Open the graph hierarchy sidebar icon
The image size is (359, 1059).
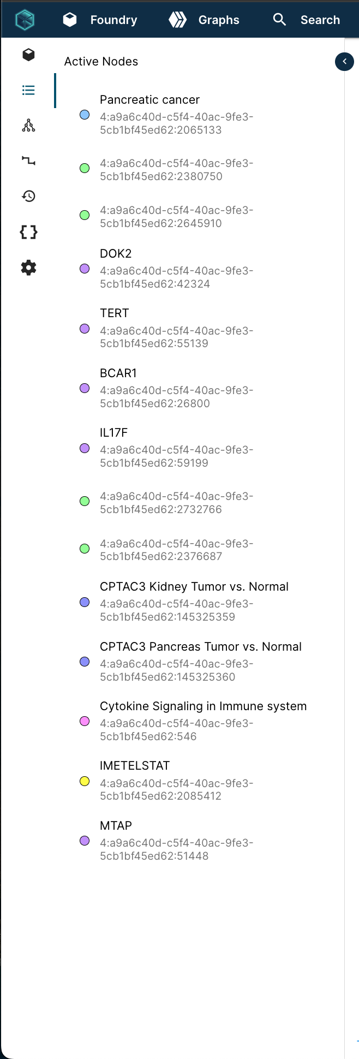28,126
